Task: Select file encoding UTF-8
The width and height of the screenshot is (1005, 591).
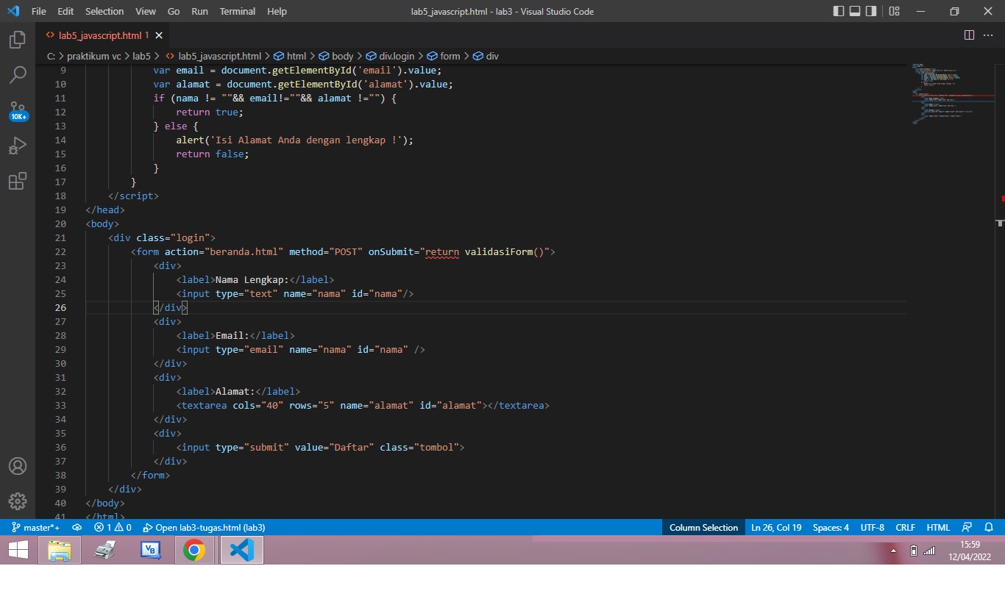Action: click(x=873, y=528)
